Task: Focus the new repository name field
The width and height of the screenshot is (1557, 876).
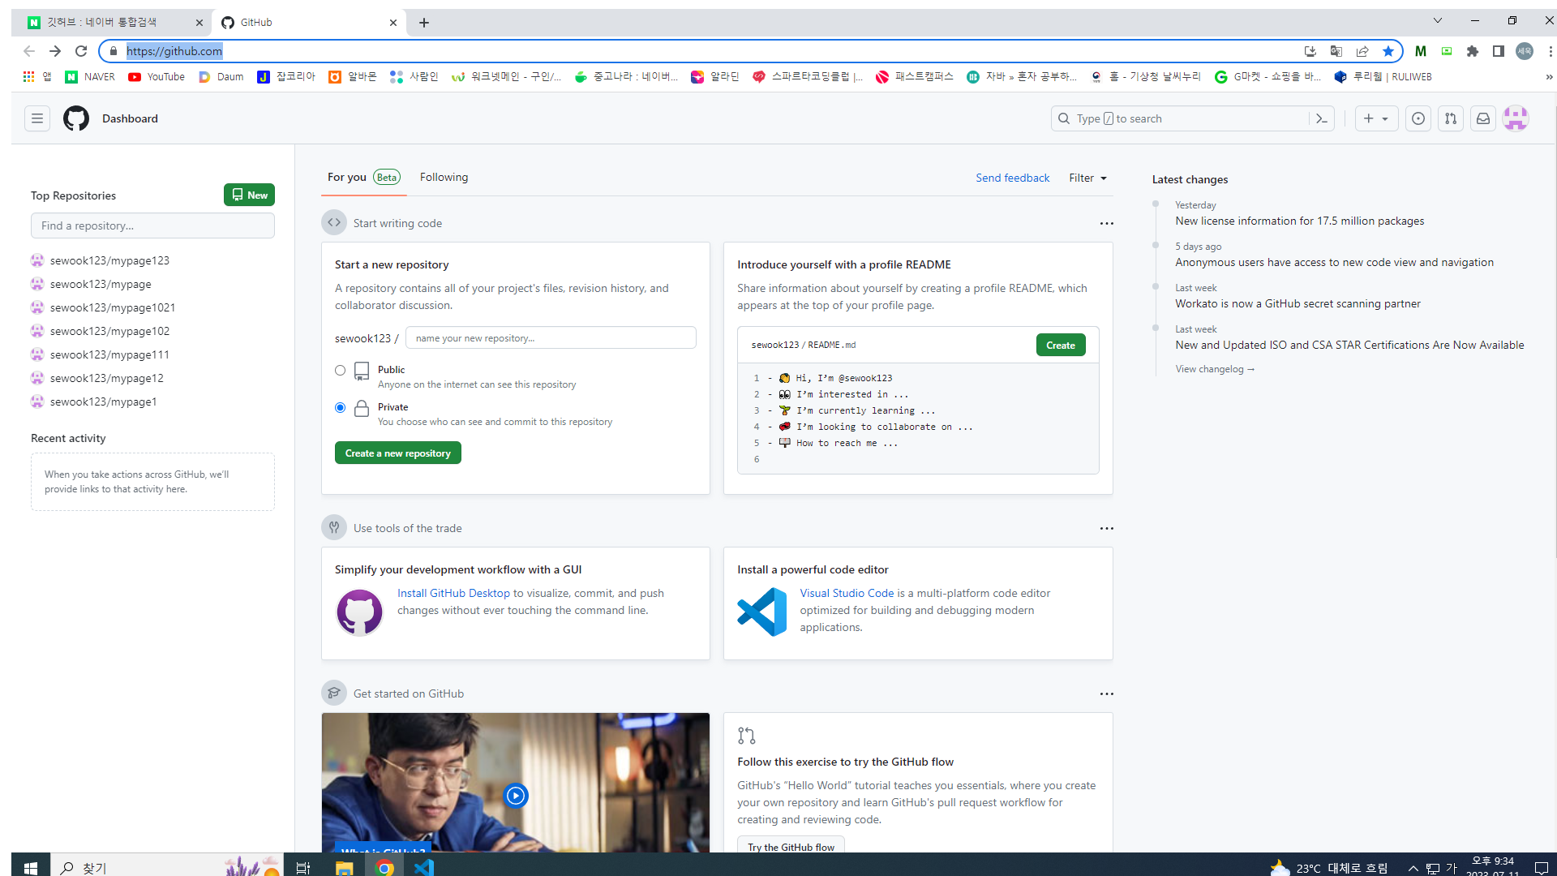Action: (551, 338)
